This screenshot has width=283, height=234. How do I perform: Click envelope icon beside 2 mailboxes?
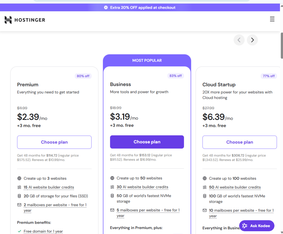[x=19, y=205]
